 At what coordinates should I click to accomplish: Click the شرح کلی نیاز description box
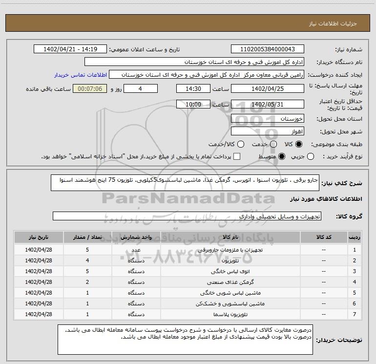click(x=185, y=183)
